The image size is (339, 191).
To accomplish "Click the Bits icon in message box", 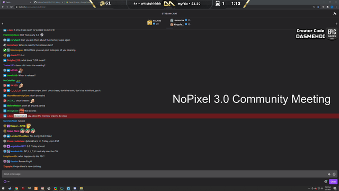I will (329, 174).
